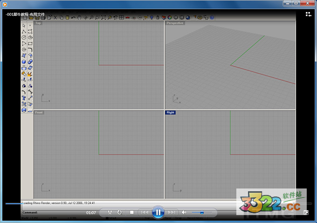Mute the player's speaker icon
Screen dimensions: 317x223
click(184, 212)
